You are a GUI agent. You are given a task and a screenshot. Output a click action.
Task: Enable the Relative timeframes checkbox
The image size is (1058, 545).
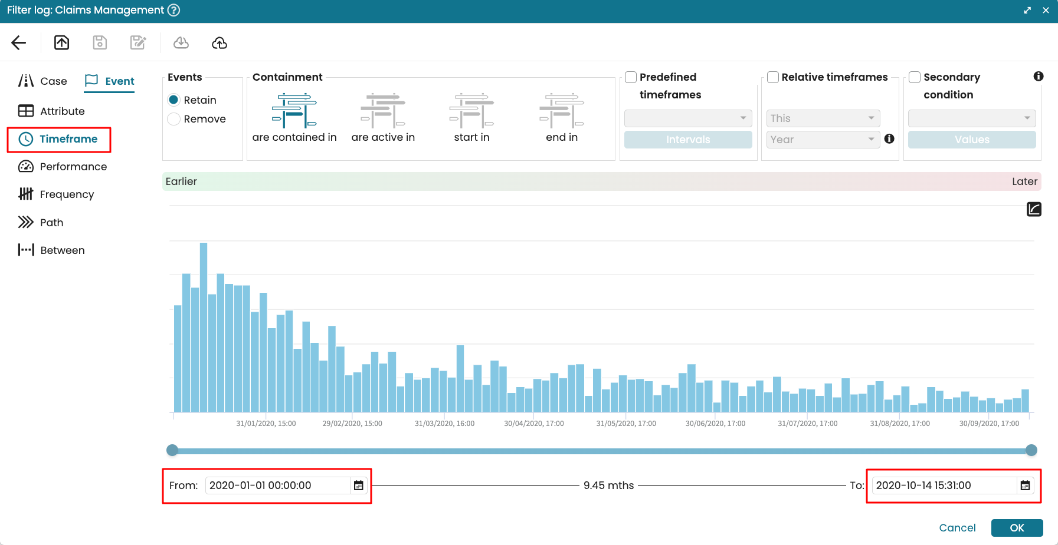click(x=773, y=77)
